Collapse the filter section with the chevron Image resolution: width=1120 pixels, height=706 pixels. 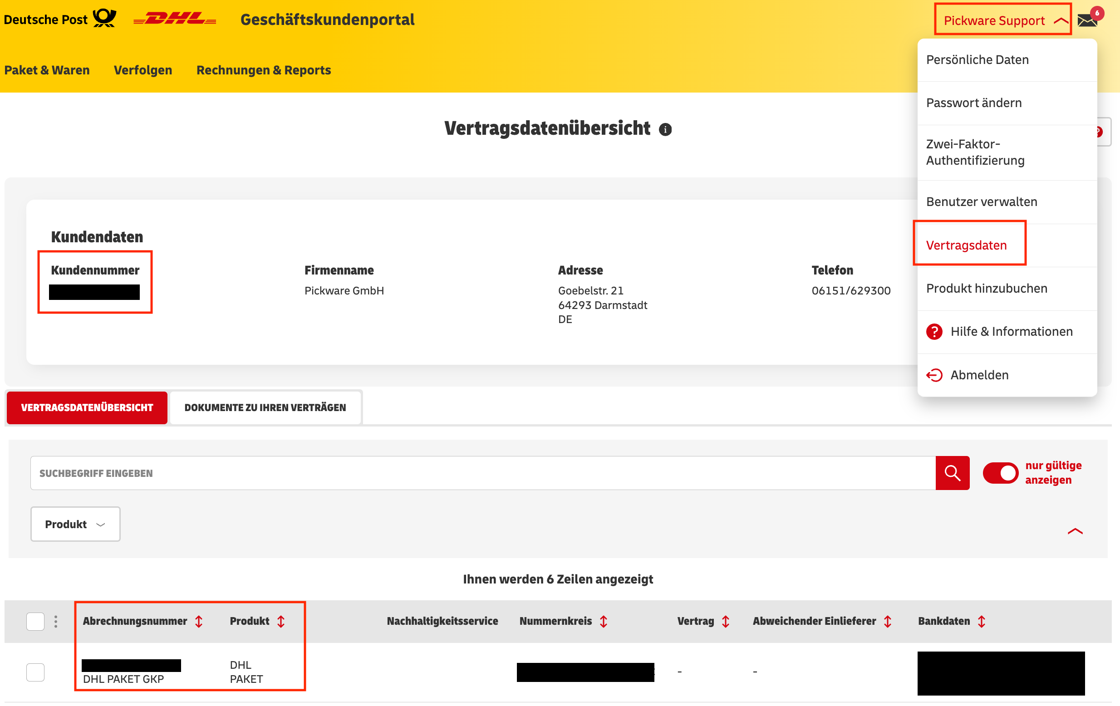1075,532
